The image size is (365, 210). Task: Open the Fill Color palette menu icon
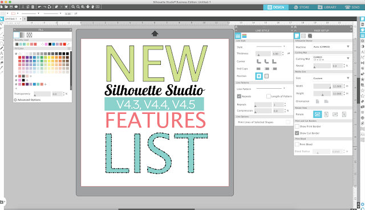[69, 48]
